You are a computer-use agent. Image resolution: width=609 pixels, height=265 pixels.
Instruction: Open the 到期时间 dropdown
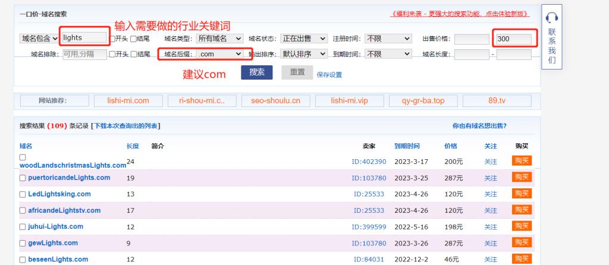pos(388,54)
